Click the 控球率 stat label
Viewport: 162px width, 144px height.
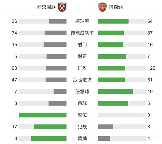tap(82, 21)
